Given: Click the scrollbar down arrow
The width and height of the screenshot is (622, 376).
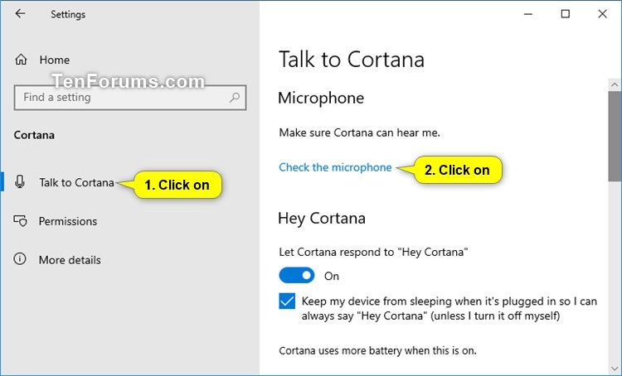Looking at the screenshot, I should (x=615, y=369).
